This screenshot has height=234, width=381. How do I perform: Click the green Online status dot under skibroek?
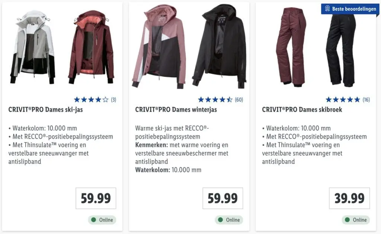point(347,220)
